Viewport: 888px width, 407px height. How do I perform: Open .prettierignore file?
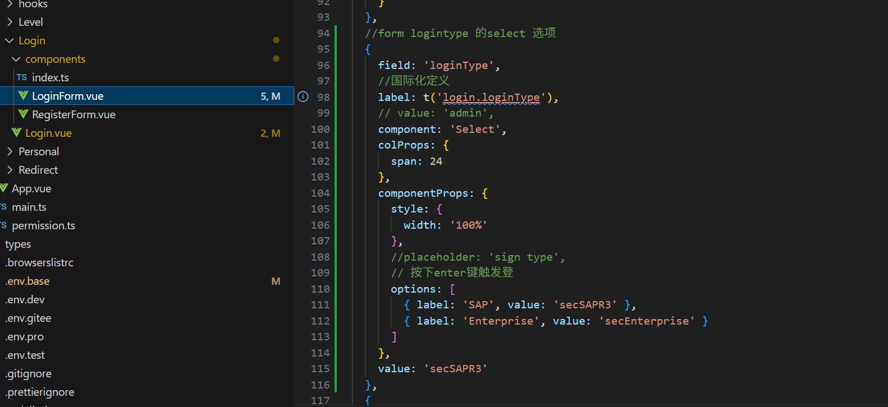coord(39,392)
